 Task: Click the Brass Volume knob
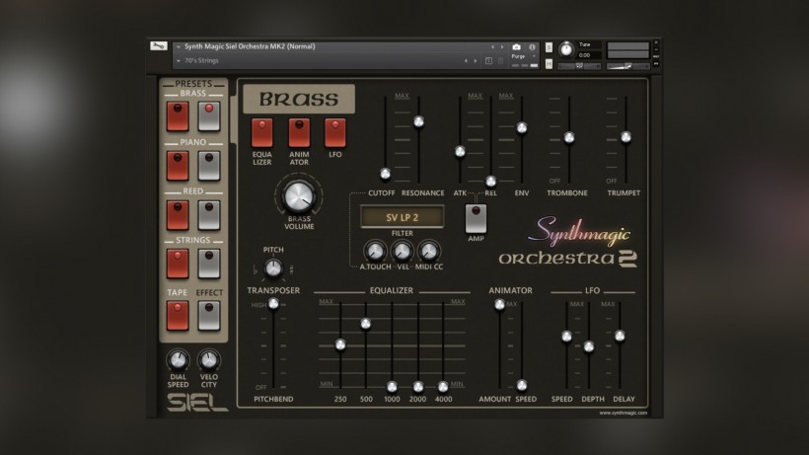coord(299,196)
